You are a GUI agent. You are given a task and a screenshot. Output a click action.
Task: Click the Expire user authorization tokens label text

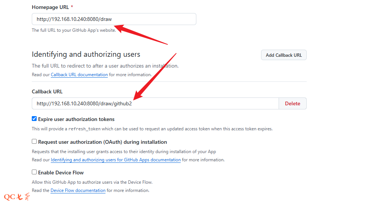coord(76,119)
